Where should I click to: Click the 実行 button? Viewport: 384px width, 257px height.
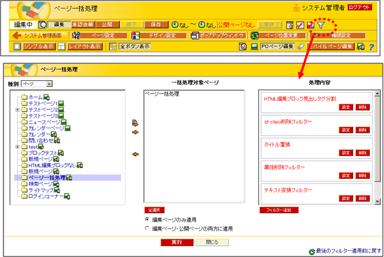point(177,242)
